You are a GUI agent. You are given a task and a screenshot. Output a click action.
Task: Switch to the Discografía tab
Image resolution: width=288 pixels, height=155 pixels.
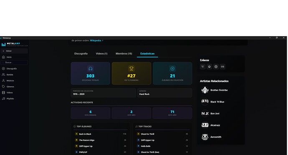(81, 54)
